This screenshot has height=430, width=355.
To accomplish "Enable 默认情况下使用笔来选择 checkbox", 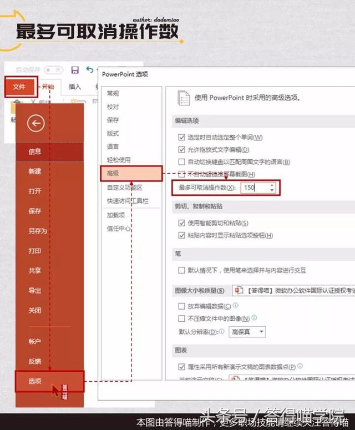I will [181, 271].
